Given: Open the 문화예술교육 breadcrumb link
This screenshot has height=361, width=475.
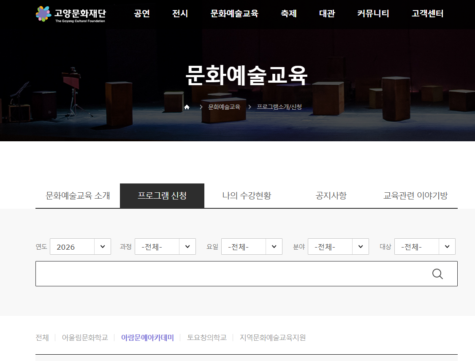Looking at the screenshot, I should coord(223,107).
